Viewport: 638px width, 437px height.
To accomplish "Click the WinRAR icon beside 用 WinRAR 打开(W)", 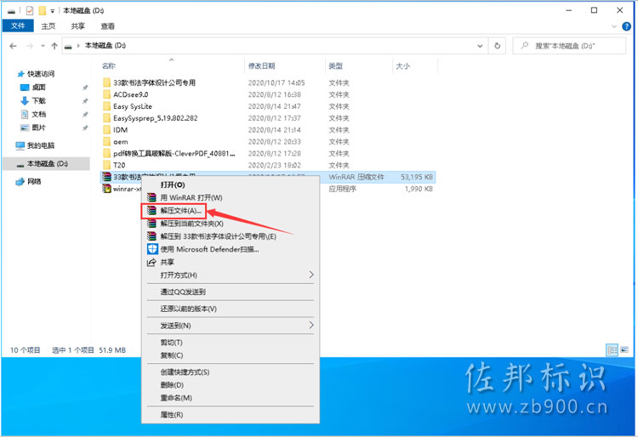I will (x=151, y=197).
